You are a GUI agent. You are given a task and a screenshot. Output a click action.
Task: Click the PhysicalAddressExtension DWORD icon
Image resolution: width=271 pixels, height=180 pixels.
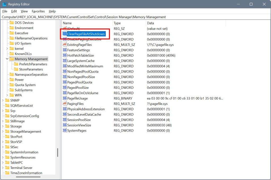[65, 109]
